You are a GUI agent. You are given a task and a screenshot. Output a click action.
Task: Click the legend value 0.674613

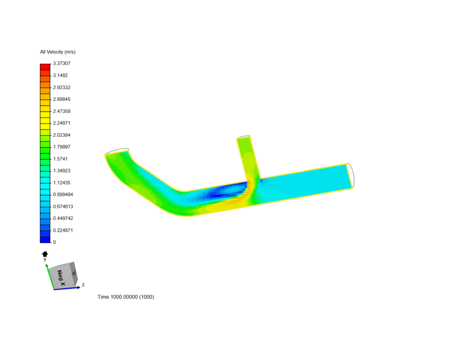point(63,206)
